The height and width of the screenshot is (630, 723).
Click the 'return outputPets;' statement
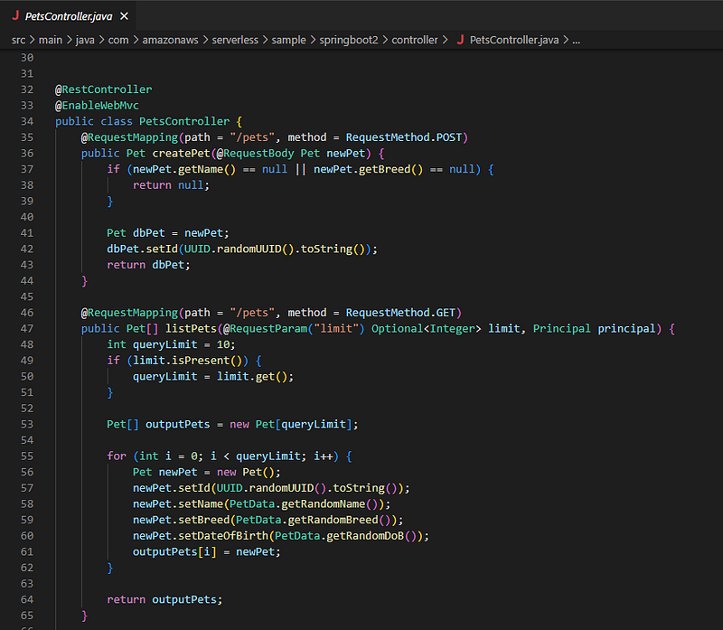click(x=164, y=599)
